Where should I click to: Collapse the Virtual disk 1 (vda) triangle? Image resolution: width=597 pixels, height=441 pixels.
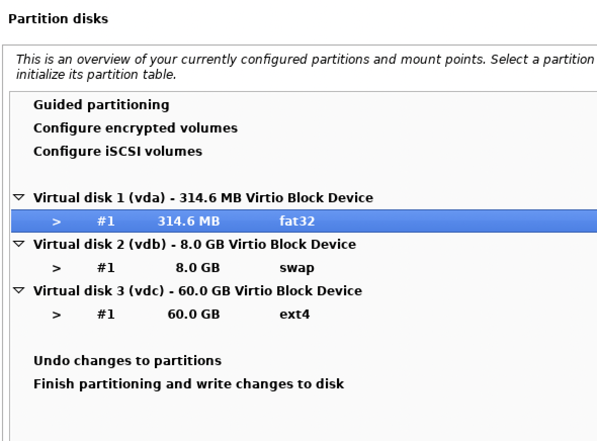tap(19, 198)
